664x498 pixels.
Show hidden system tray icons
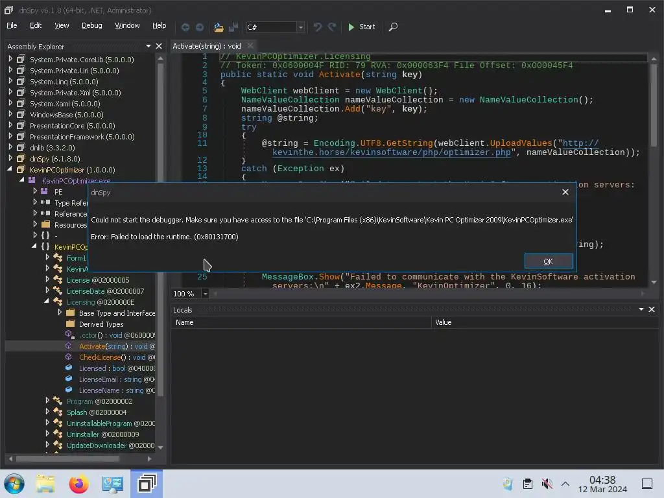click(565, 483)
